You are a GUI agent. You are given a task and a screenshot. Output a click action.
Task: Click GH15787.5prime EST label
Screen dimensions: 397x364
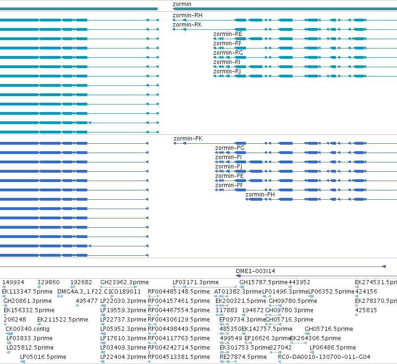point(264,282)
